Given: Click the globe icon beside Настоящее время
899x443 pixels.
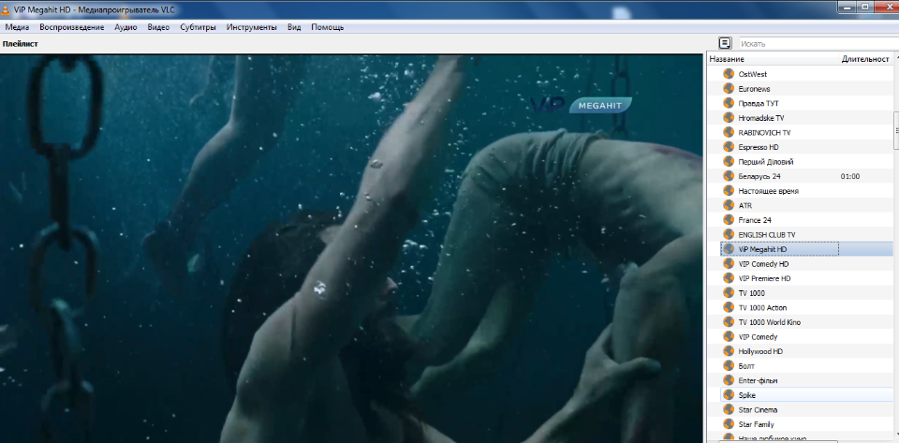Looking at the screenshot, I should click(x=729, y=191).
